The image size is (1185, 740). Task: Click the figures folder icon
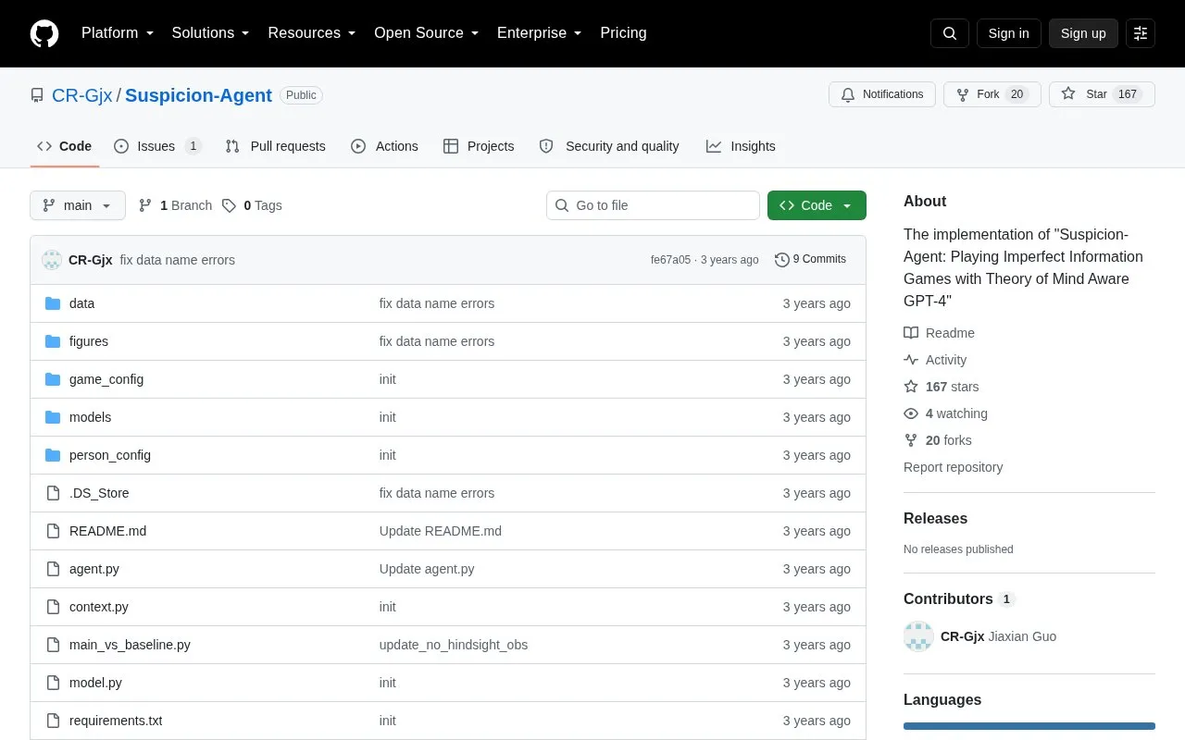click(x=53, y=341)
